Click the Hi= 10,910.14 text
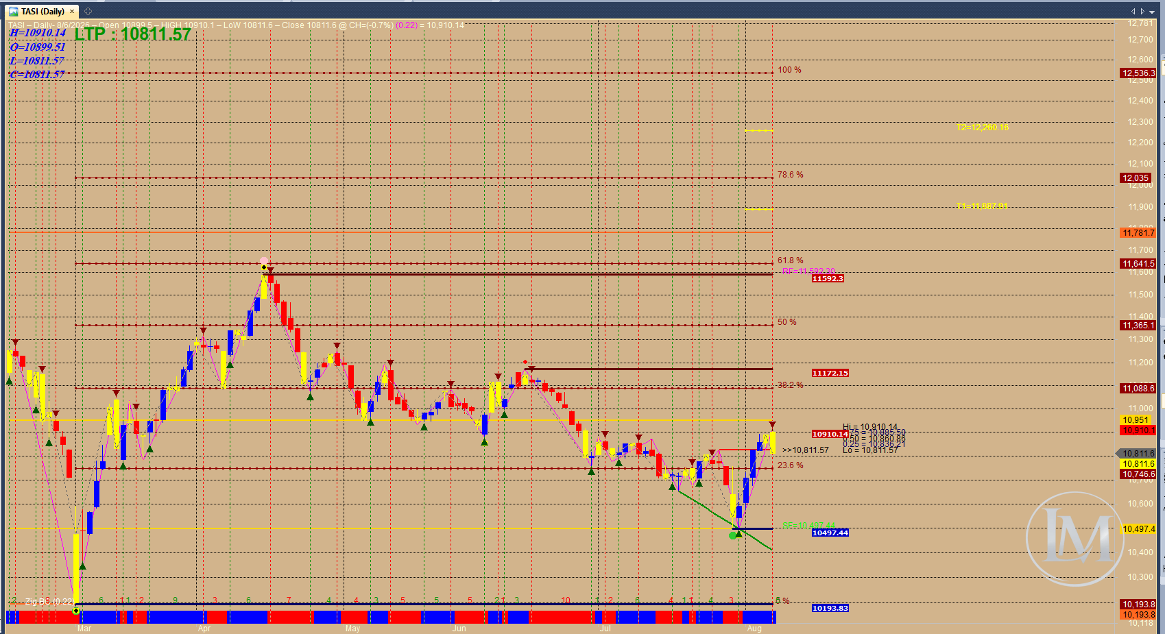 click(x=870, y=427)
